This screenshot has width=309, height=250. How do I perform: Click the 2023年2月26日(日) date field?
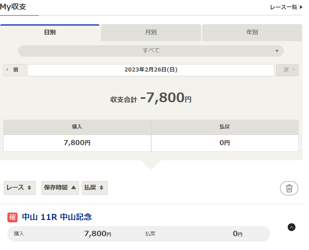point(151,70)
